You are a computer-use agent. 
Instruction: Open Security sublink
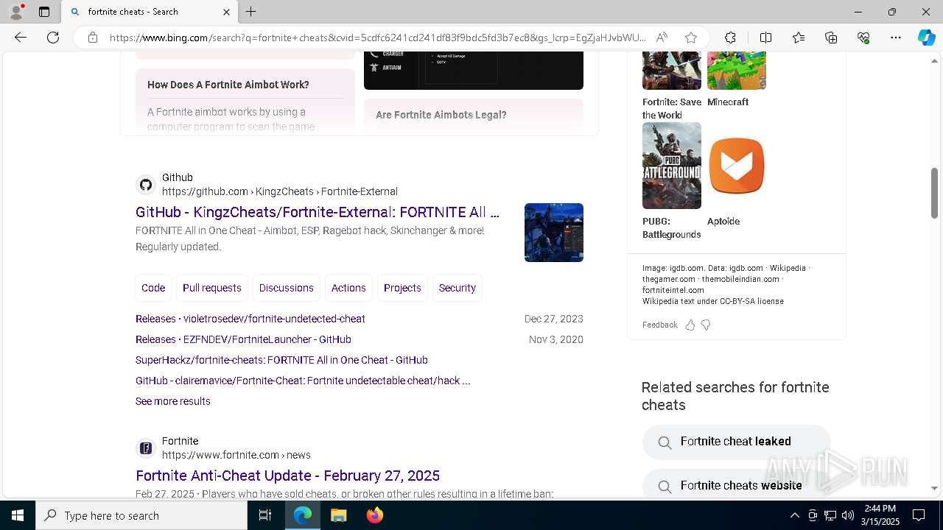tap(458, 288)
